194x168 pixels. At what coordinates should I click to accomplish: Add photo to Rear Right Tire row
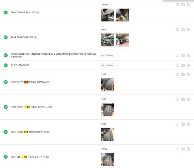pyautogui.click(x=183, y=124)
